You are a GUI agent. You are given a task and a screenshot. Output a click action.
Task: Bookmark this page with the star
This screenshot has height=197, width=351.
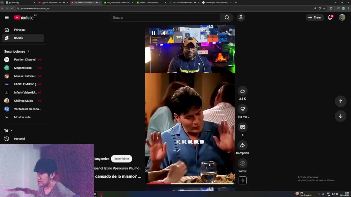pyautogui.click(x=324, y=8)
